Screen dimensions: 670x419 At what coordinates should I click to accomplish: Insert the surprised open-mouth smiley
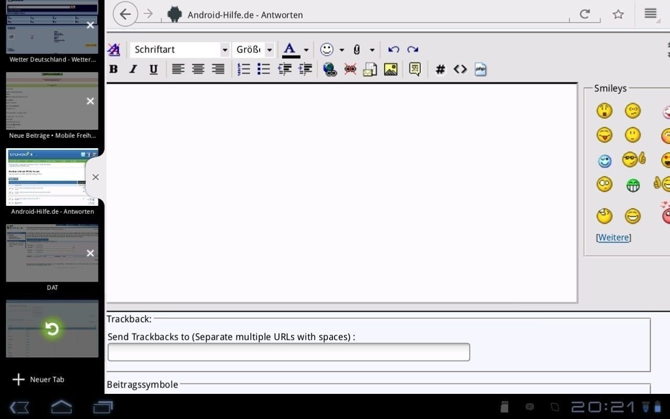[604, 111]
